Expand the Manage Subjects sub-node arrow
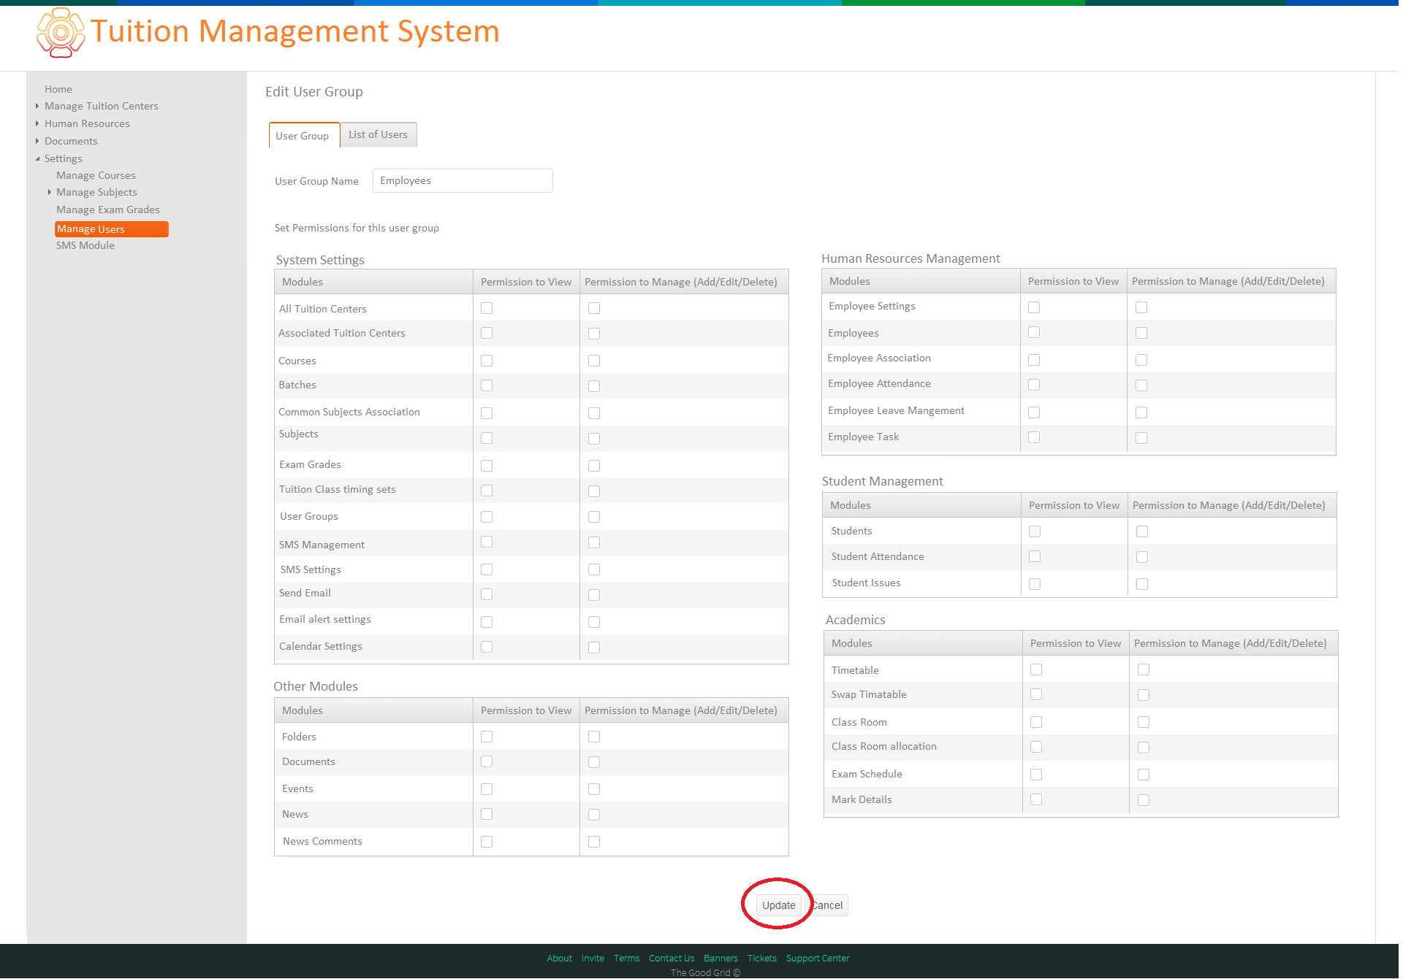 50,193
